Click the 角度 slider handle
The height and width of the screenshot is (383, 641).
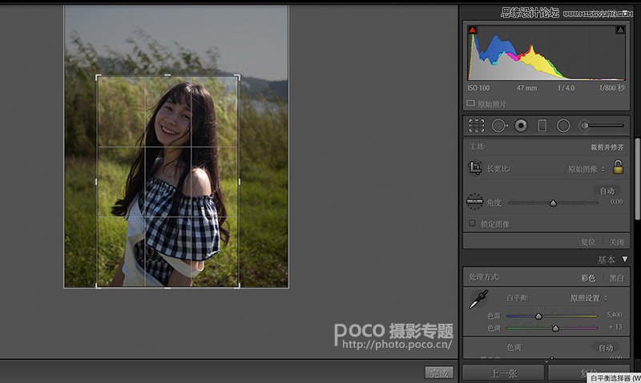pos(553,203)
